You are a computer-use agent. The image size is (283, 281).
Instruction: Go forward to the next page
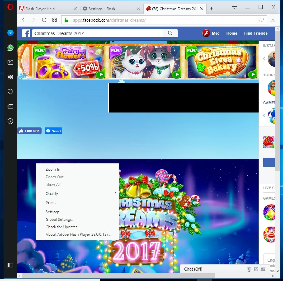[x=33, y=20]
